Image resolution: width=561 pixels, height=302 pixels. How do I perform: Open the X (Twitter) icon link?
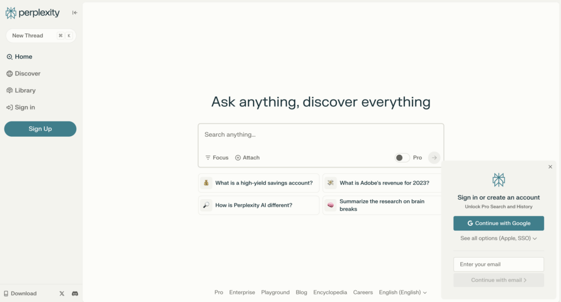62,293
